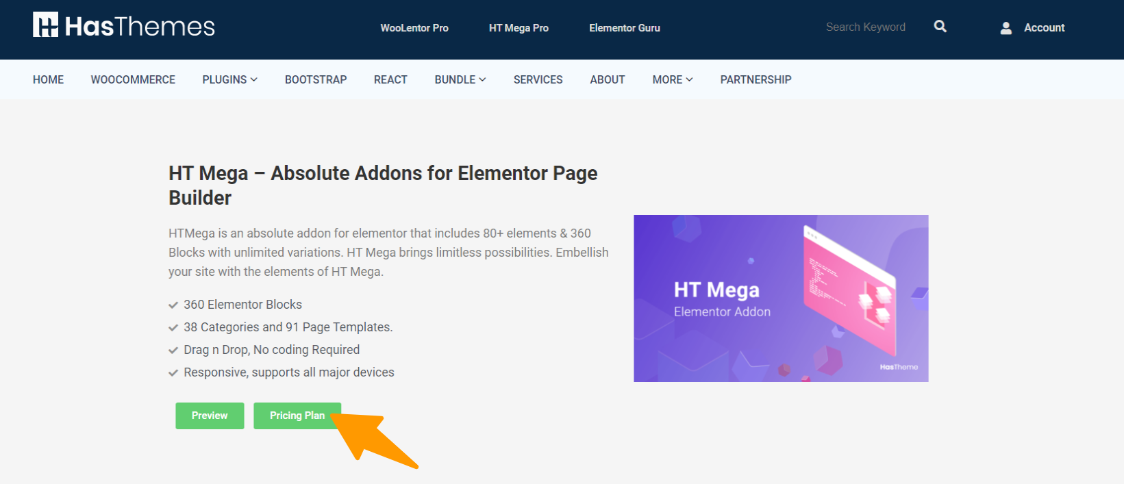Open the PARTNERSHIP menu item
1124x484 pixels.
click(x=755, y=79)
